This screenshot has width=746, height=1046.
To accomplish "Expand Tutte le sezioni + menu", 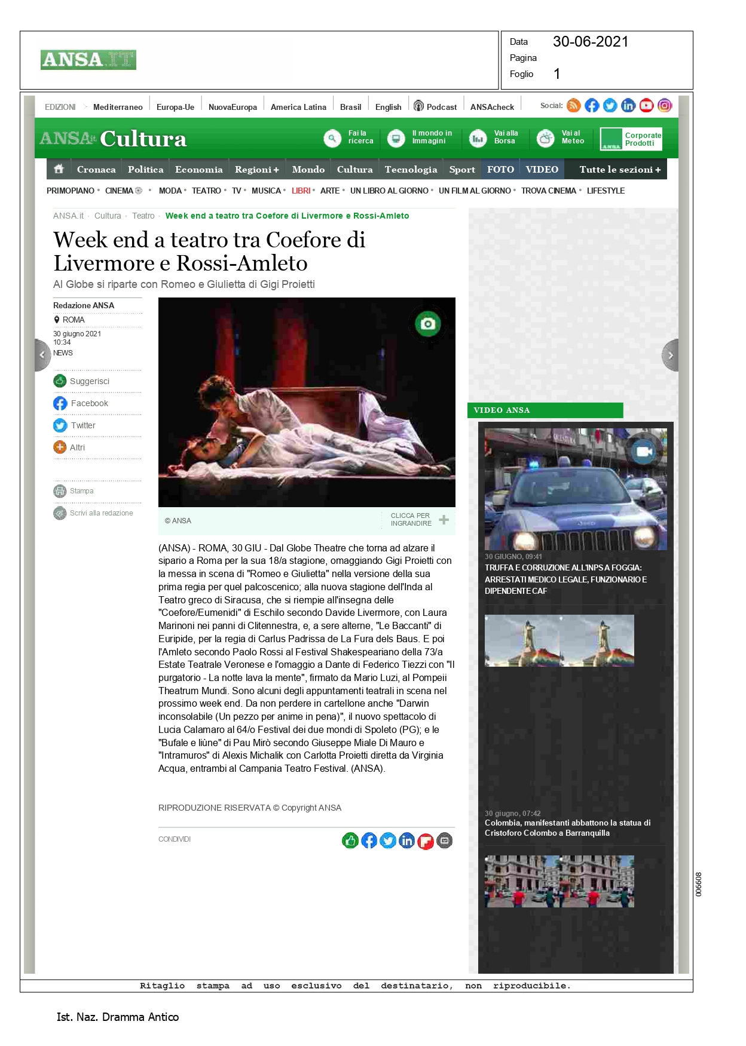I will (x=620, y=170).
